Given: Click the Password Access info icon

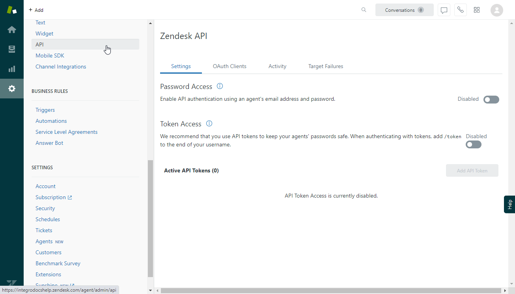Looking at the screenshot, I should (x=220, y=86).
